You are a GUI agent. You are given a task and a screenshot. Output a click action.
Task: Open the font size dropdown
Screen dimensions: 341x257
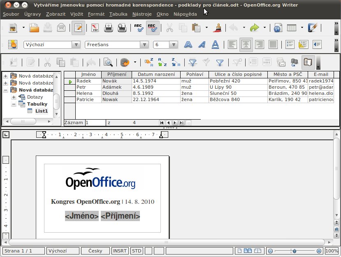point(174,45)
